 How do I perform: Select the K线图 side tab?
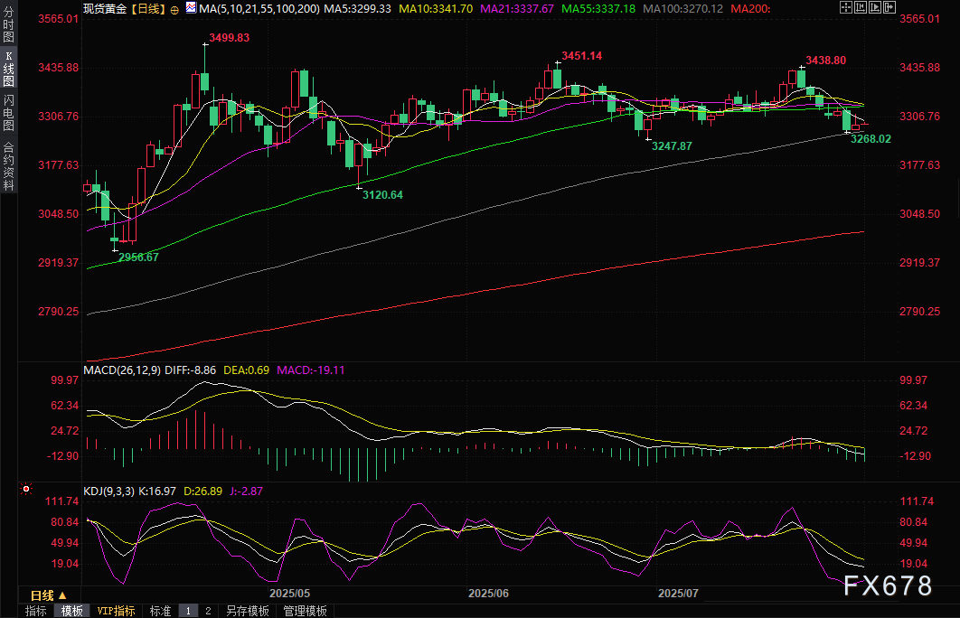pos(8,69)
